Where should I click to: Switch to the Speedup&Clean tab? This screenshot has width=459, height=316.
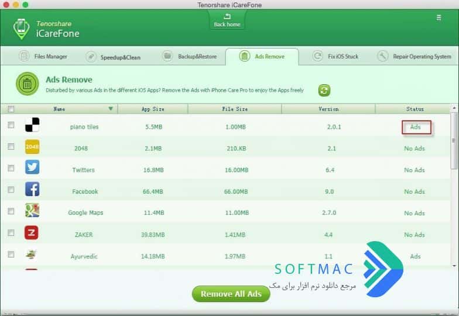tap(114, 57)
